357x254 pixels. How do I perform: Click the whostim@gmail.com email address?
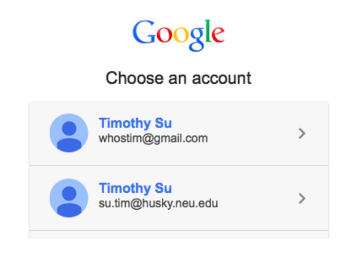153,138
